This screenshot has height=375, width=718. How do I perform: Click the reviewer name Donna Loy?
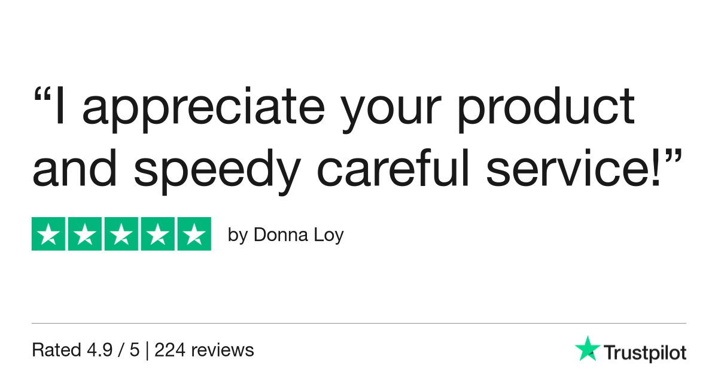click(x=299, y=235)
